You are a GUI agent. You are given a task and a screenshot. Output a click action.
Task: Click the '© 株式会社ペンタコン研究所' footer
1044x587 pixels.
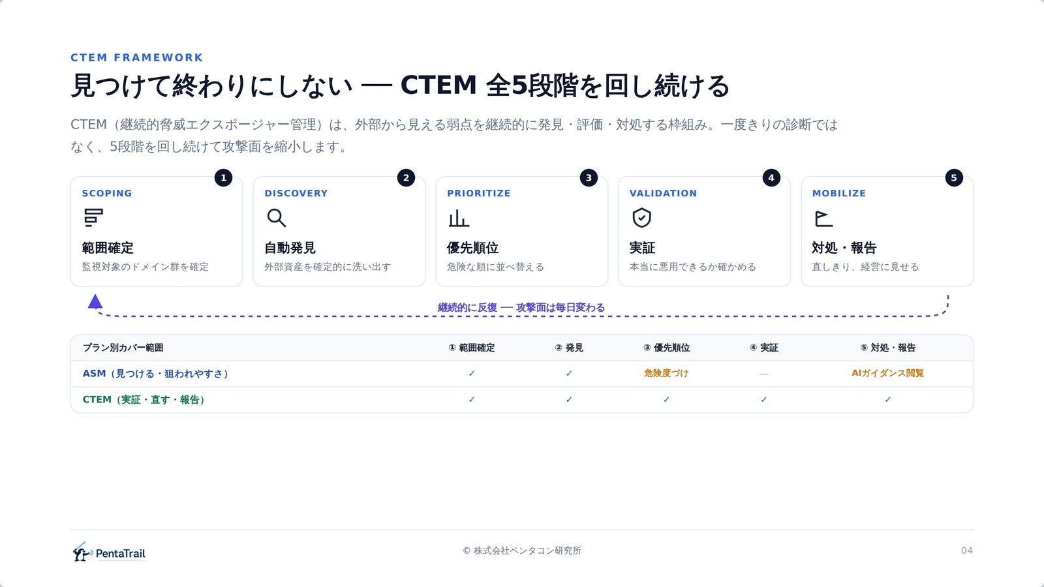tap(522, 550)
